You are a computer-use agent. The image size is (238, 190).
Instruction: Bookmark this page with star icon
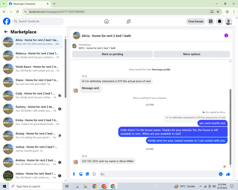(218, 12)
